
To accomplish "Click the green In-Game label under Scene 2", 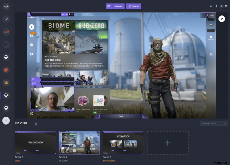I will click(x=63, y=161).
